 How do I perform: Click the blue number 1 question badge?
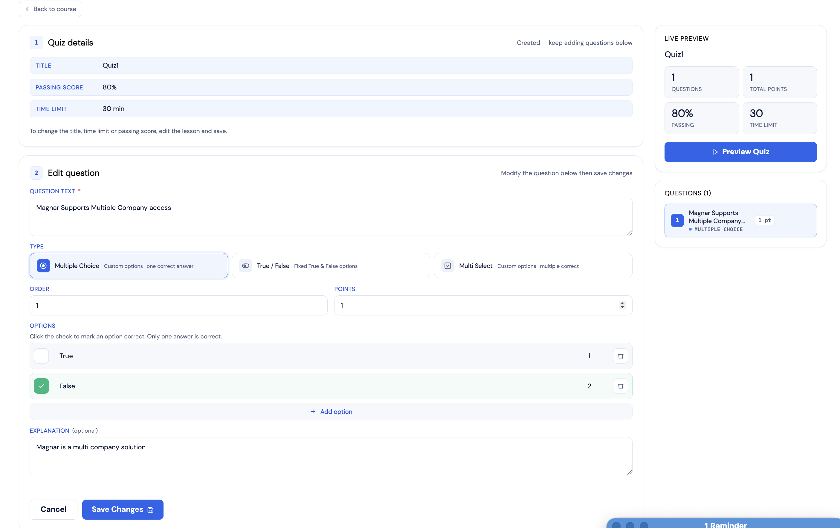677,220
